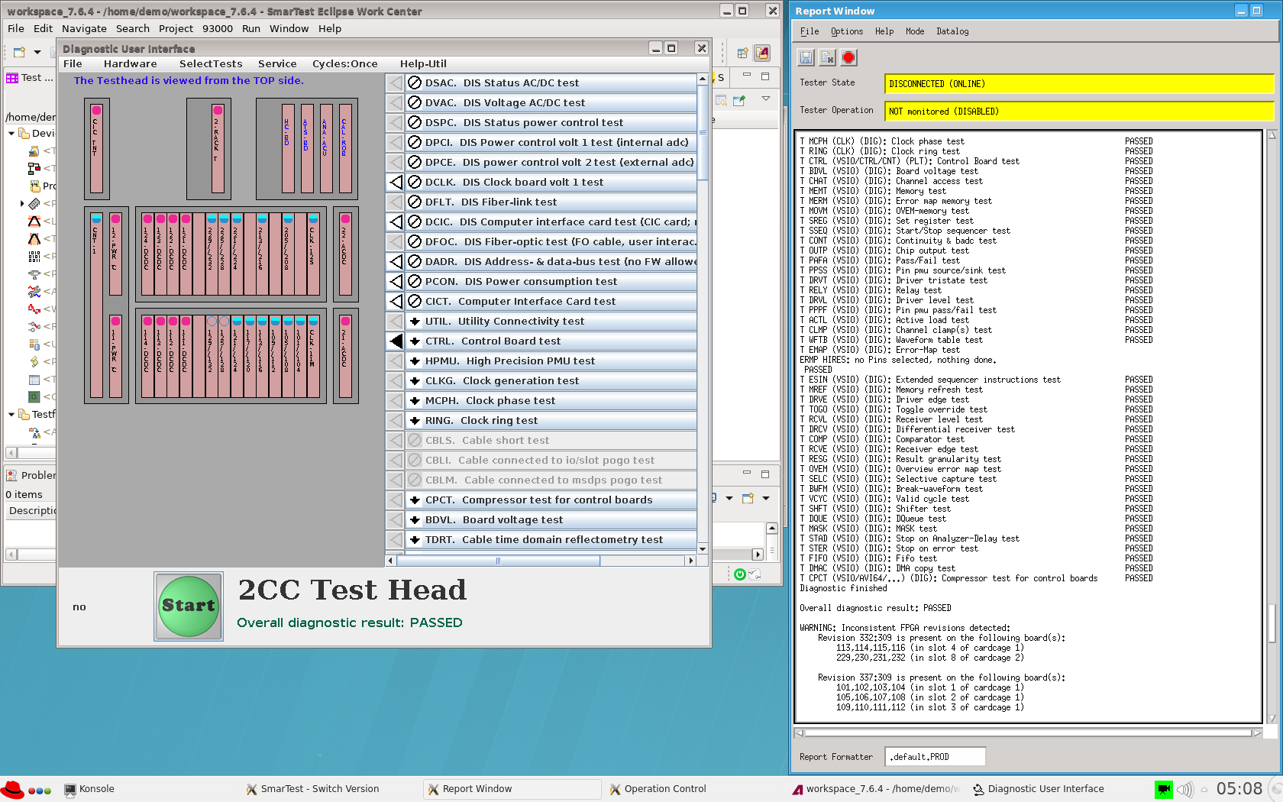Expand the chip node with the disclosure triangle

tap(21, 203)
